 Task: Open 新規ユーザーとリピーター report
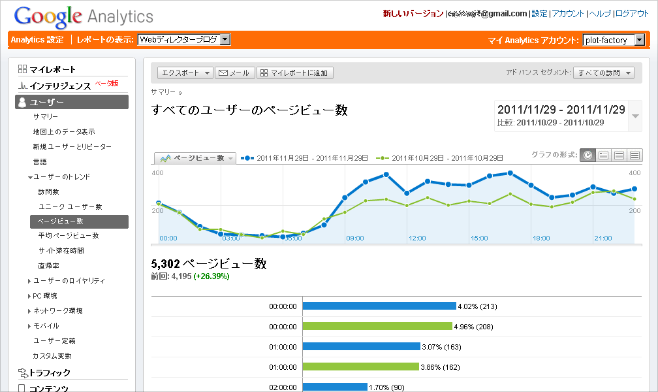72,146
